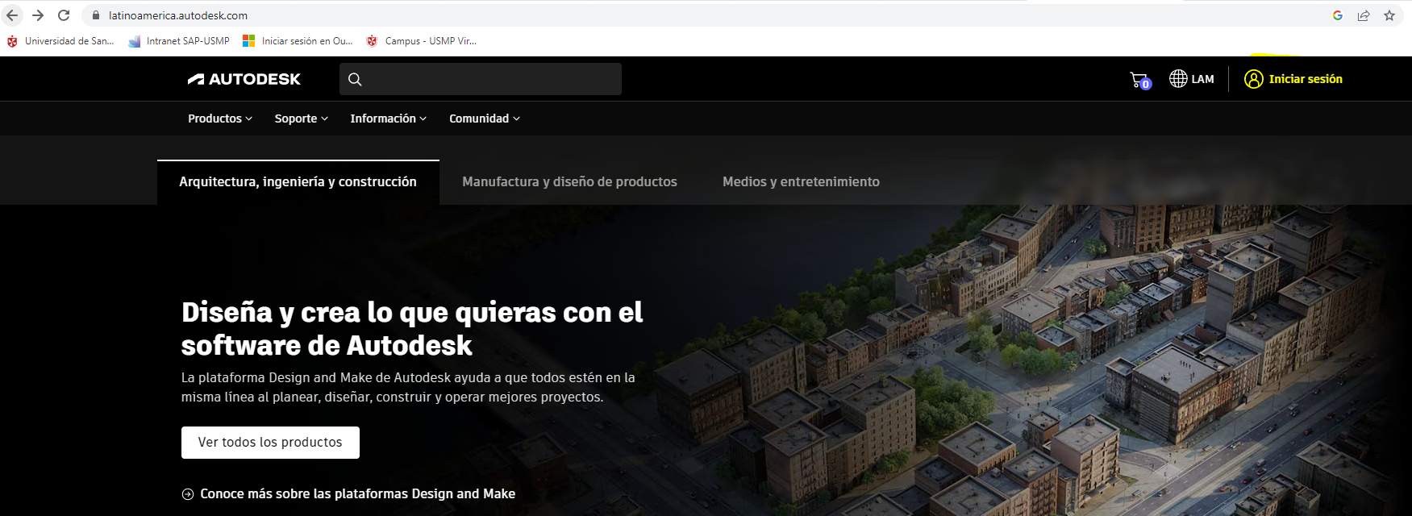Expand the Comunidad menu
1412x516 pixels.
point(485,119)
